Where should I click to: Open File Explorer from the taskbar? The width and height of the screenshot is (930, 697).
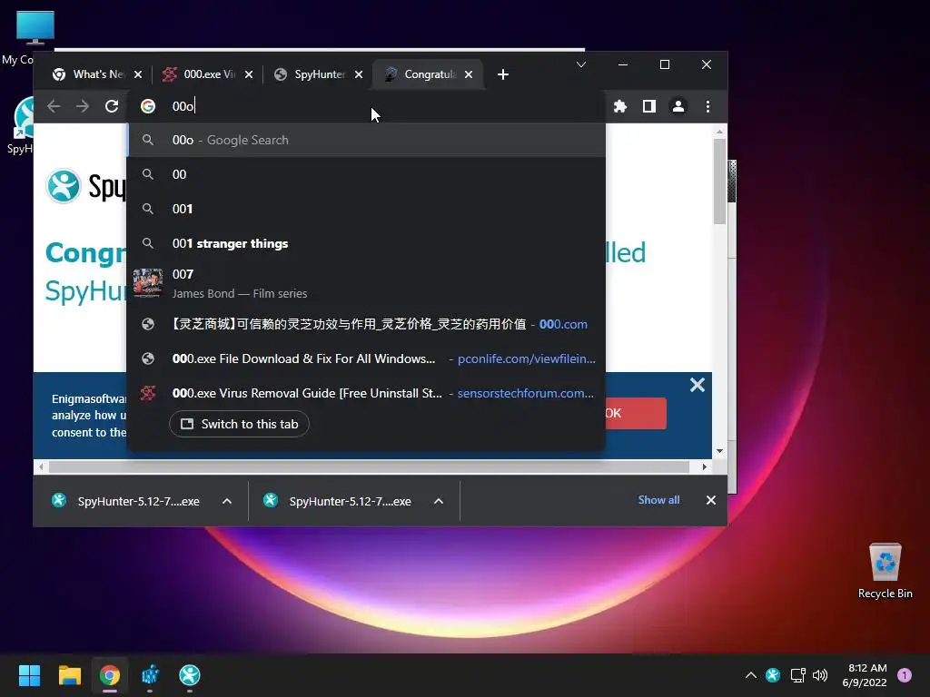click(x=69, y=675)
